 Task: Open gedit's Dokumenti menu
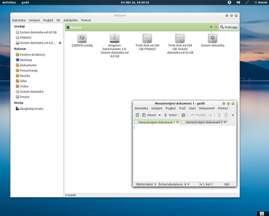point(207,108)
